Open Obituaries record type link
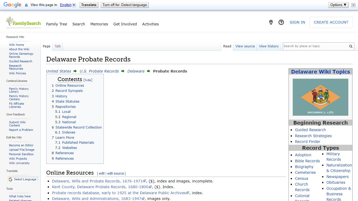The image size is (358, 201). click(x=336, y=182)
